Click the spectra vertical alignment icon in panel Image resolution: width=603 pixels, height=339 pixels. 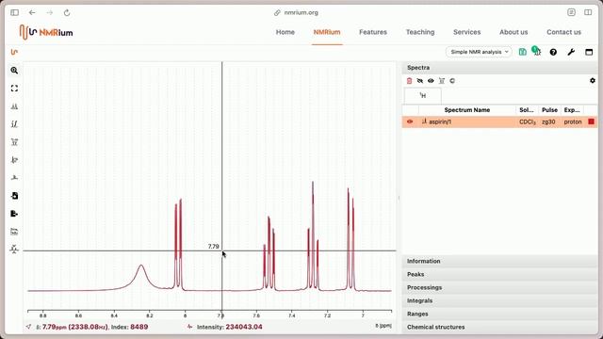pyautogui.click(x=442, y=81)
